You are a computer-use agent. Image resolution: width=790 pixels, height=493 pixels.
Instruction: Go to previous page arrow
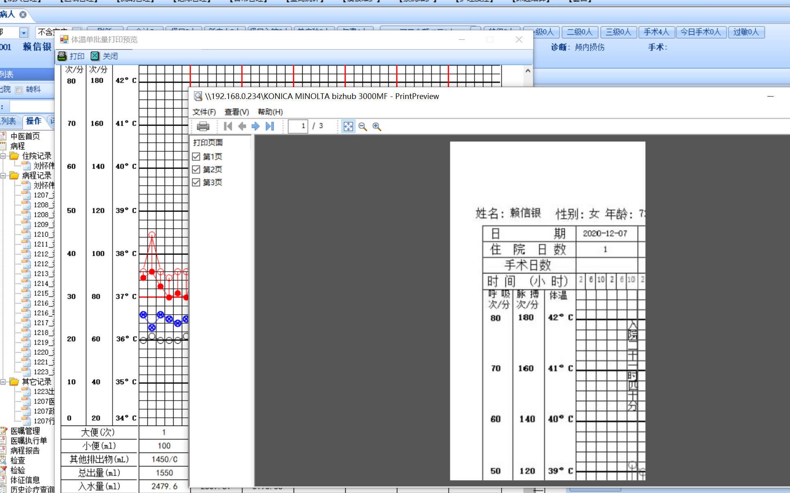242,126
